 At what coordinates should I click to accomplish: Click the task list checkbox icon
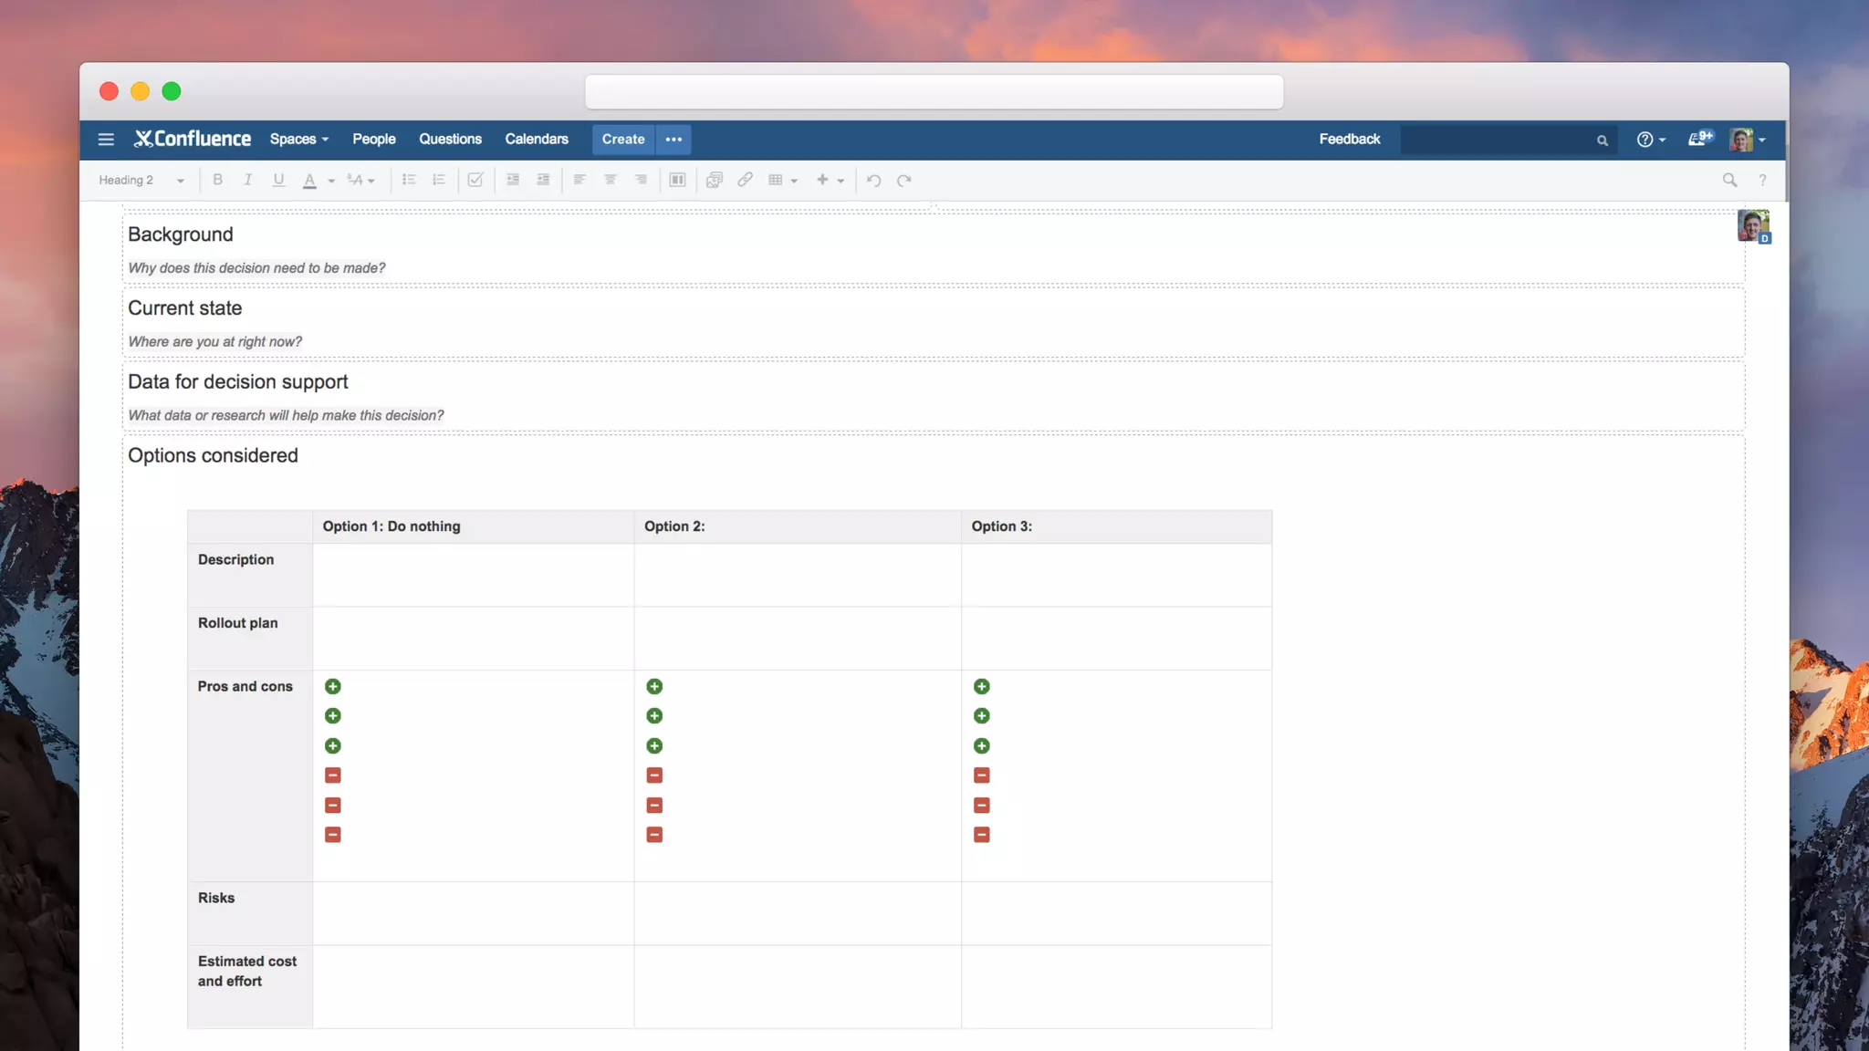point(475,180)
